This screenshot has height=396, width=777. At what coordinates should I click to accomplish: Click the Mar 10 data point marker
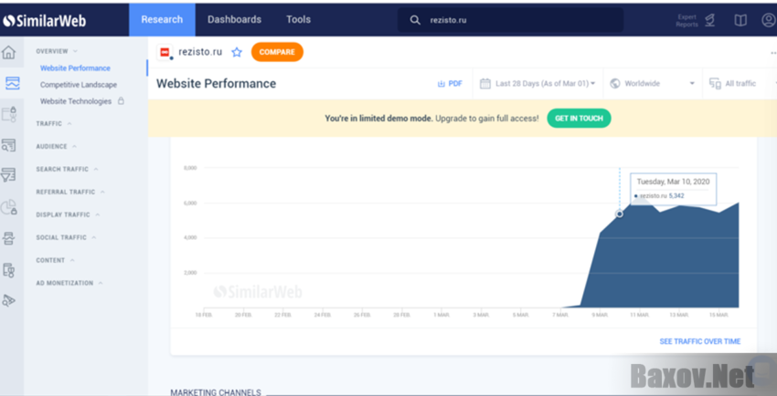(x=620, y=214)
